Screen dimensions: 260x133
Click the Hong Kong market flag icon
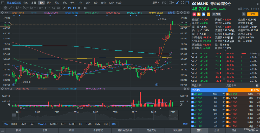[x=194, y=14]
